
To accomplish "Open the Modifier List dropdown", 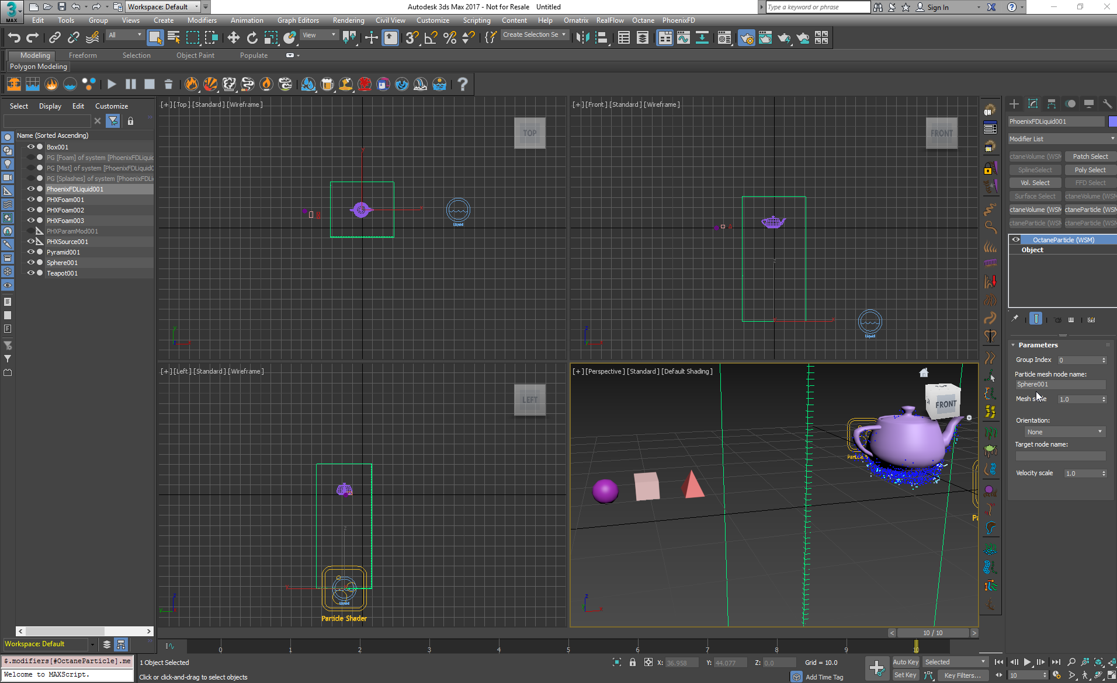I will 1062,139.
